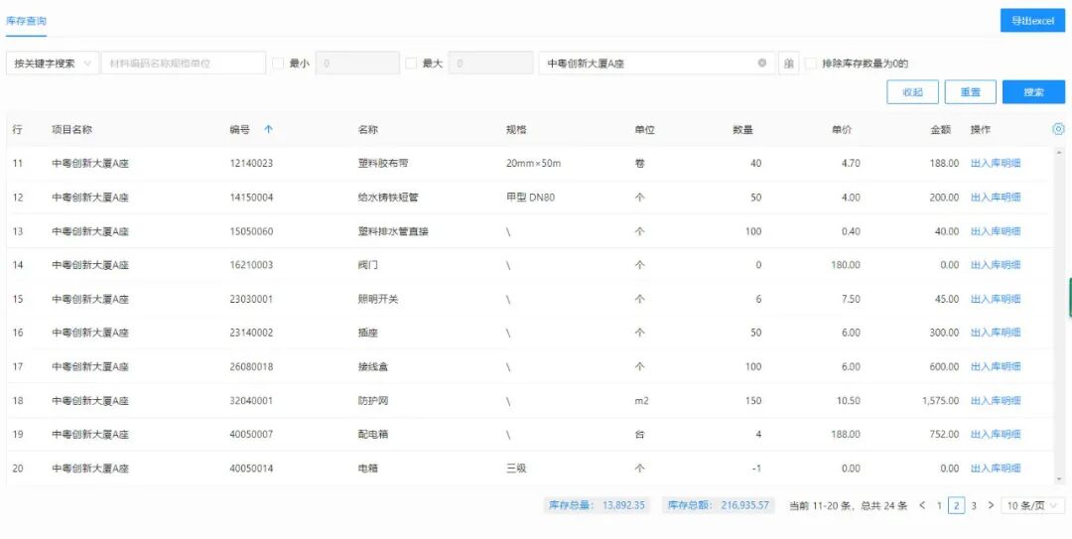Click code cell 40050007
This screenshot has width=1072, height=539.
tap(251, 435)
